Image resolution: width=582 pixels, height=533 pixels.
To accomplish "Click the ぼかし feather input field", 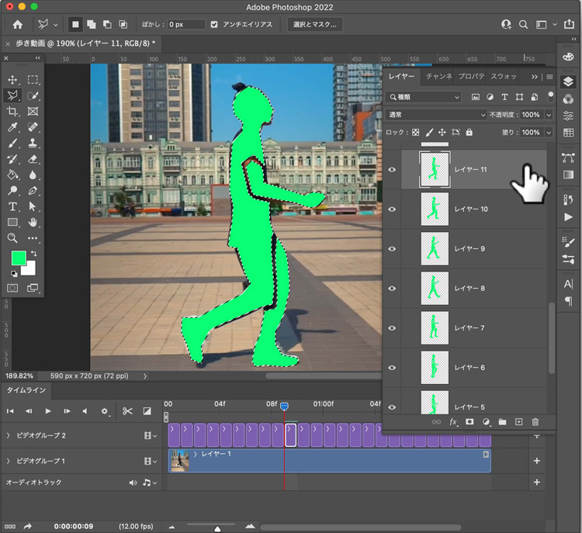I will [186, 25].
